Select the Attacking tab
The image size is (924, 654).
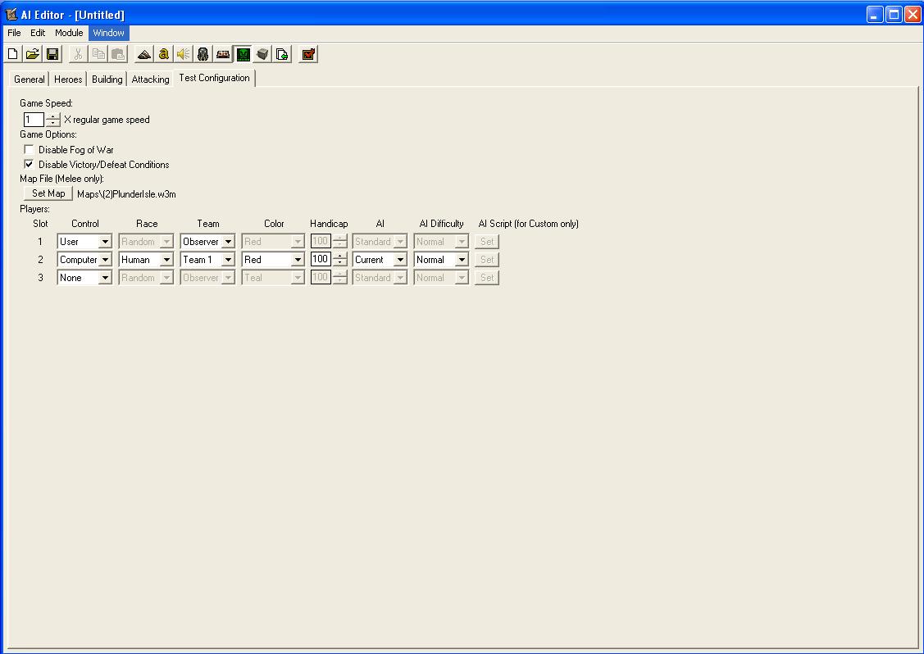tap(150, 79)
